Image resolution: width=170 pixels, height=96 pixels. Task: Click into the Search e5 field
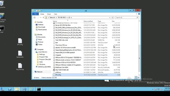tap(126, 17)
